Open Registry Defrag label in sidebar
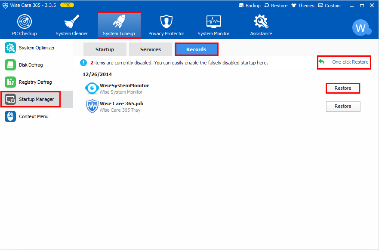 [x=36, y=82]
